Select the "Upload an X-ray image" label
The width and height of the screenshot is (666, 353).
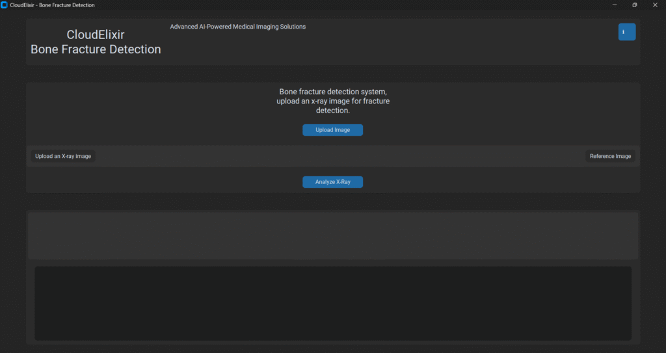coord(63,156)
